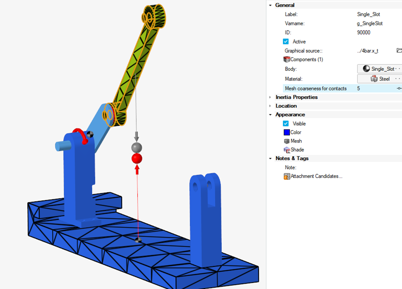Toggle the Active checkbox
This screenshot has height=289, width=402.
point(286,42)
